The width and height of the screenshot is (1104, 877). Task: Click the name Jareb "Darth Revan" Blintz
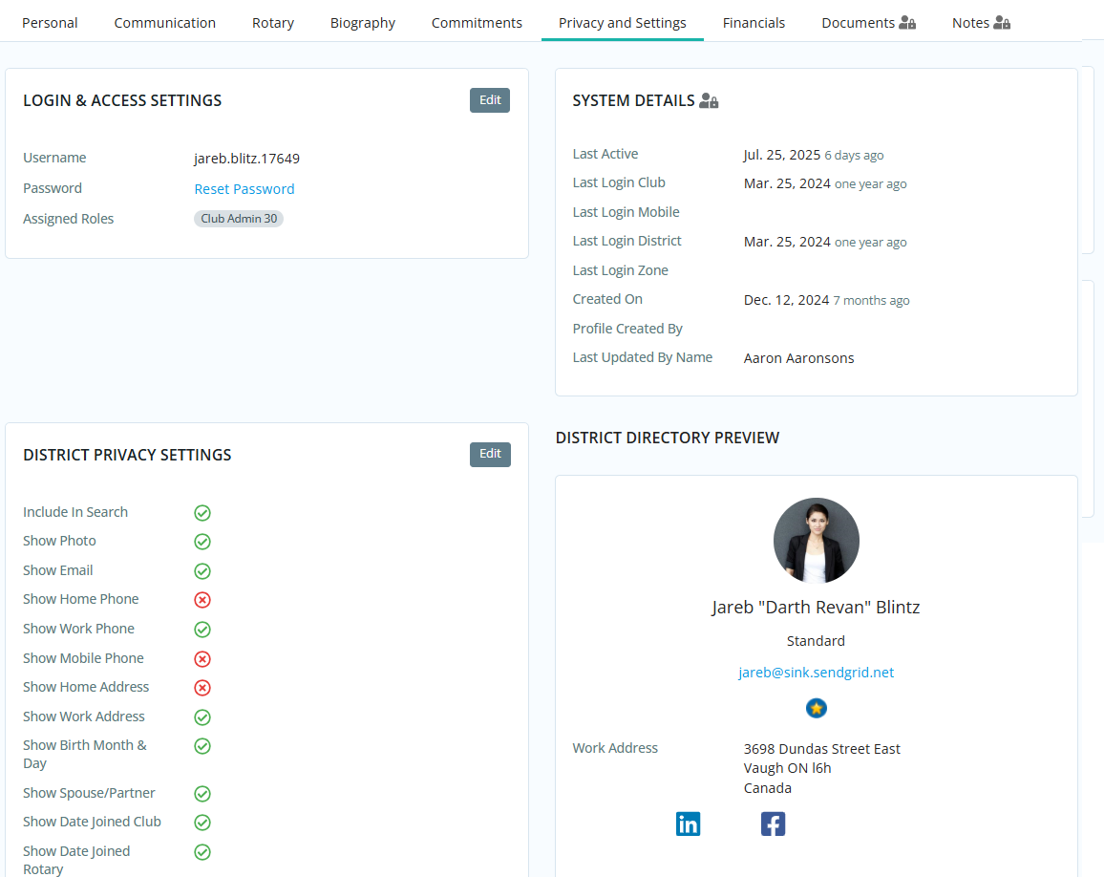click(x=816, y=608)
